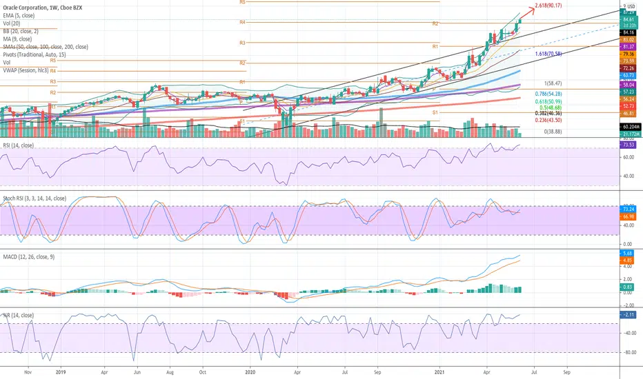This screenshot has width=643, height=379.
Task: Click the RSI value tag 73.53
Action: point(629,145)
